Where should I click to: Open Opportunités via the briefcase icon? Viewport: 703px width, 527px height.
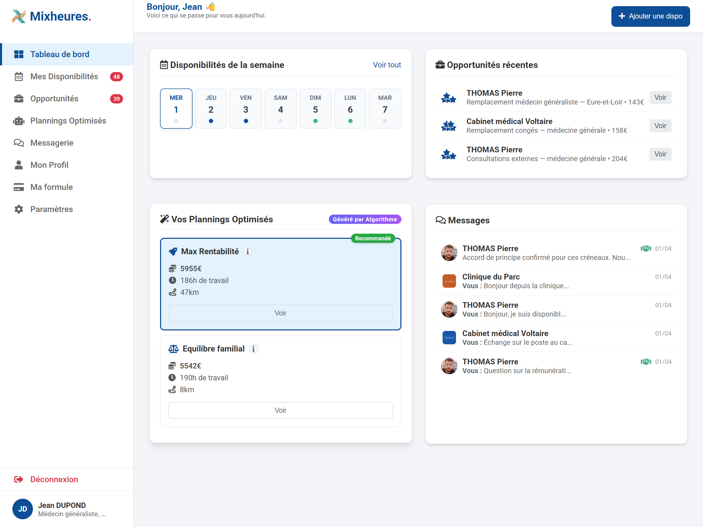19,99
